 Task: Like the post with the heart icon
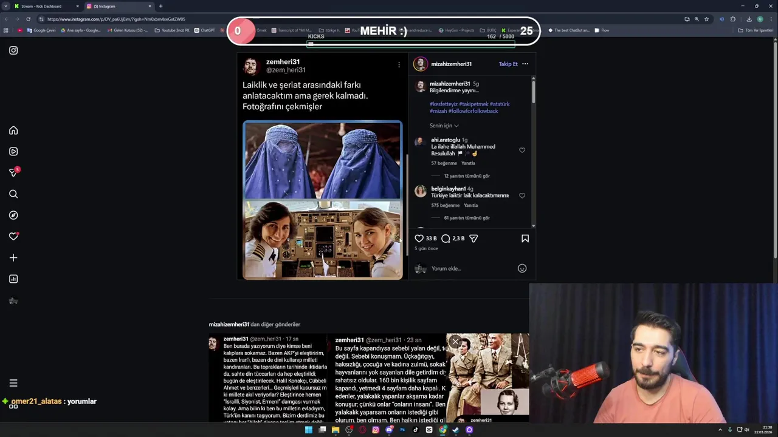pyautogui.click(x=419, y=239)
